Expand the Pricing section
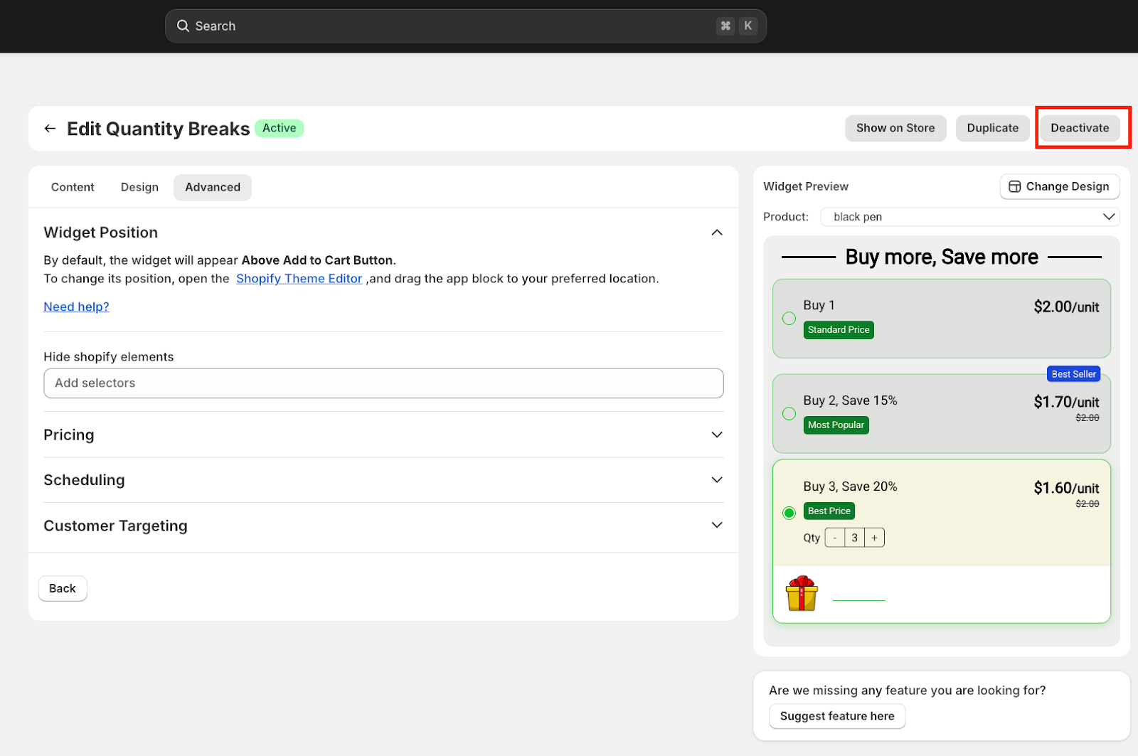The width and height of the screenshot is (1138, 756). pos(716,435)
